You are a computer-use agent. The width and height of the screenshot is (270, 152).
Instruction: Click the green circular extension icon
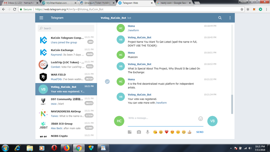(x=261, y=9)
